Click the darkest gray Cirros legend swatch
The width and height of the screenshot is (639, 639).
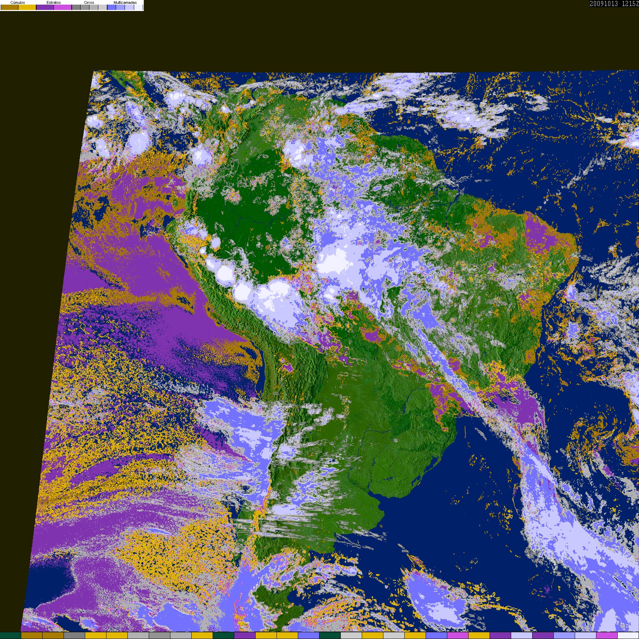(76, 7)
